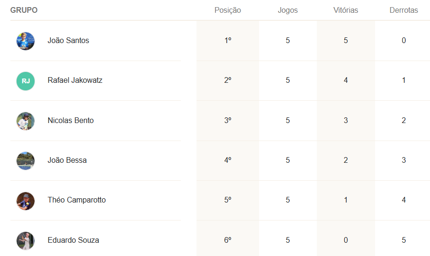430x256 pixels.
Task: Click the 1º position cell
Action: pyautogui.click(x=228, y=41)
